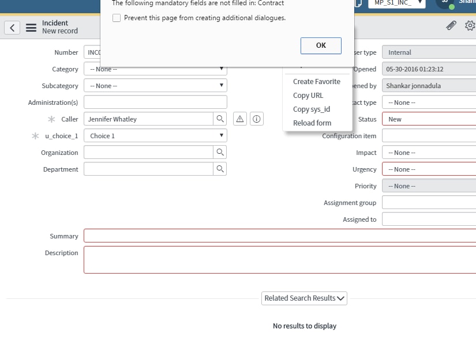Click the Caller lookup magnifier icon

pos(220,119)
